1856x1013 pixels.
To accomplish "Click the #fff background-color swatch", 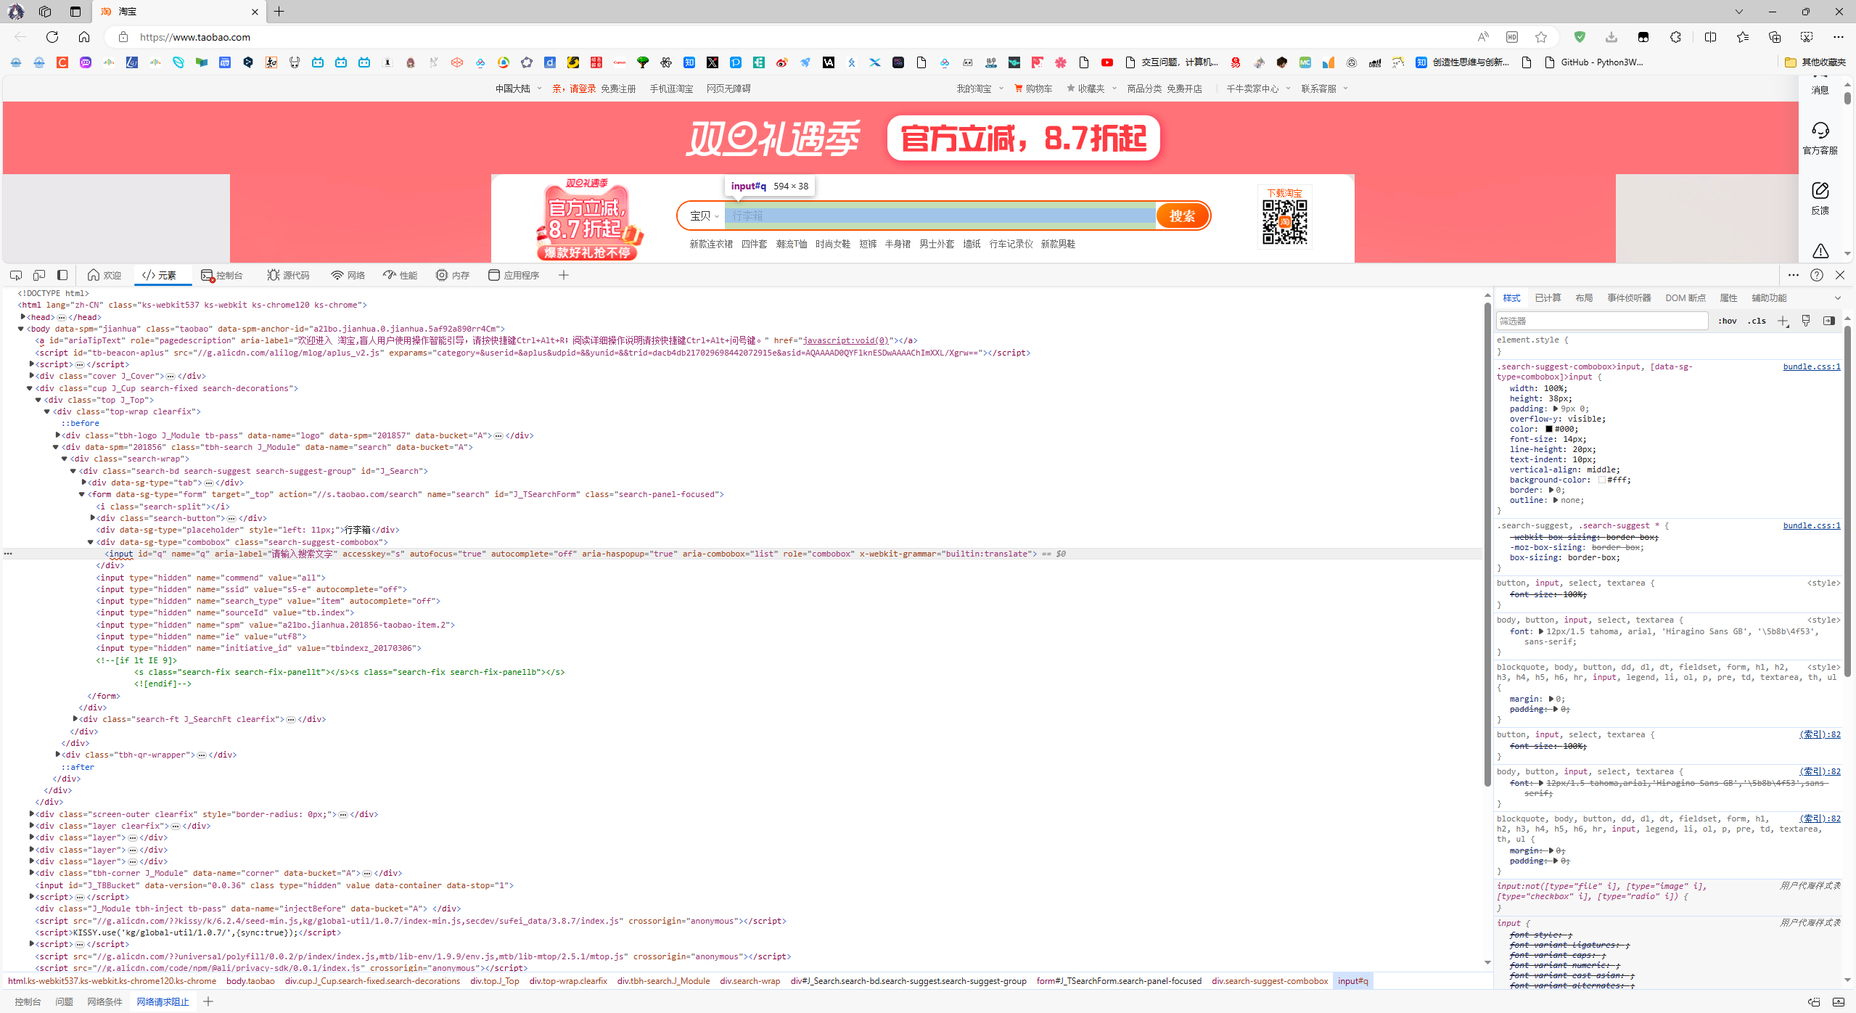I will click(x=1601, y=480).
